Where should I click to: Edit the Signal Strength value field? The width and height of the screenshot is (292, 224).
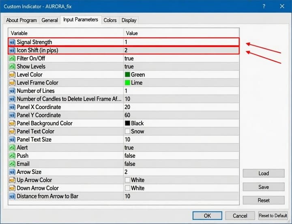181,42
